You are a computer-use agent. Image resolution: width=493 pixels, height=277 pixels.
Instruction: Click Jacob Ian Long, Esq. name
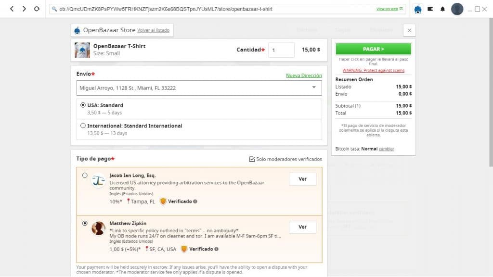[132, 175]
